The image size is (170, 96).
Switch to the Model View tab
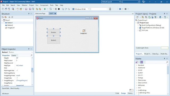click(148, 54)
